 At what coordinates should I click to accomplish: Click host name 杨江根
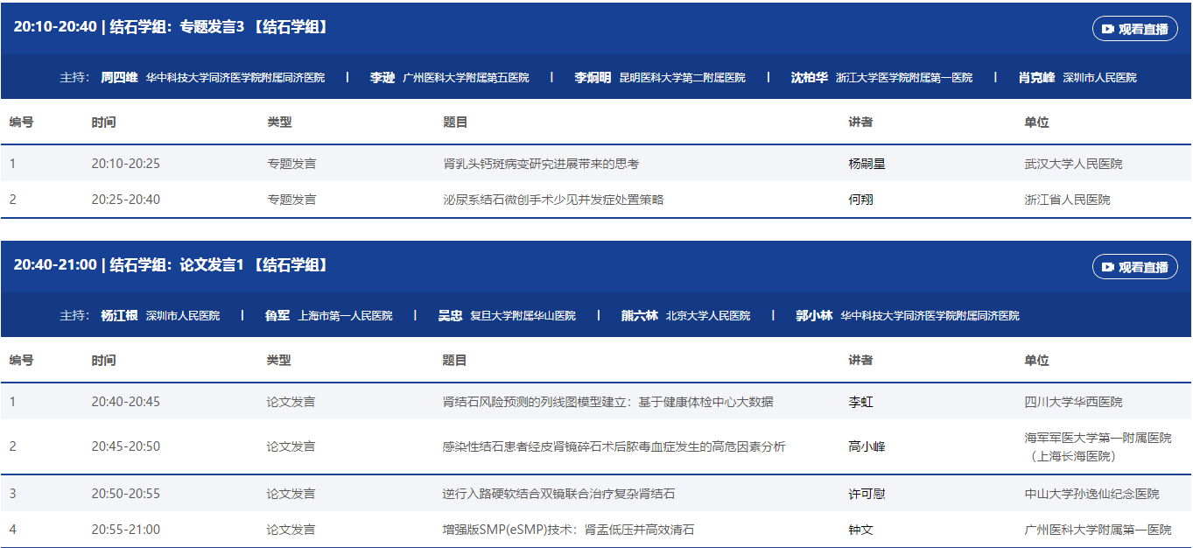pos(119,315)
